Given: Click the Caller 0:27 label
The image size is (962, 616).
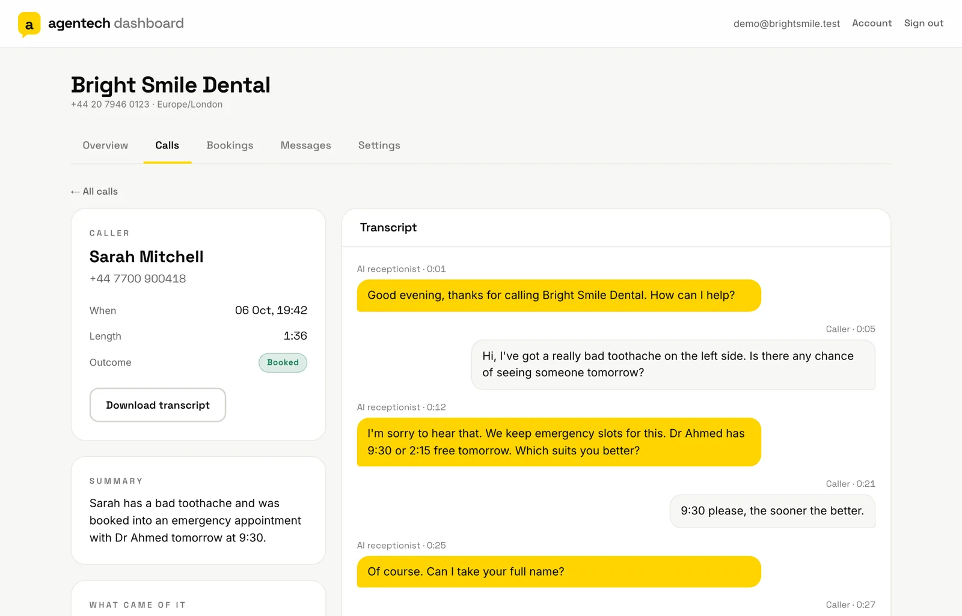Looking at the screenshot, I should (x=851, y=605).
